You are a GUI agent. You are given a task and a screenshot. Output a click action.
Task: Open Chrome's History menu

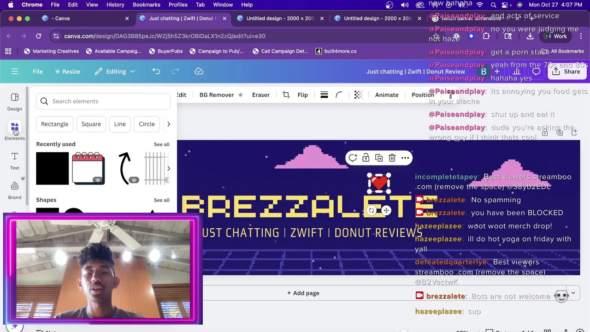(x=115, y=5)
